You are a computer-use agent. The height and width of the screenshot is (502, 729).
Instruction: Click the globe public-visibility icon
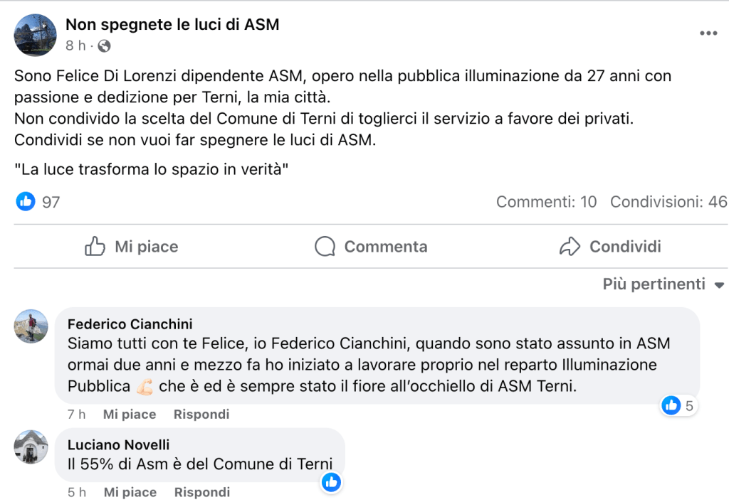tap(104, 46)
